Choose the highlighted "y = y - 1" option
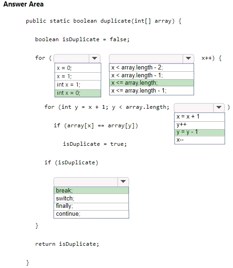The image size is (233, 268). [200, 133]
